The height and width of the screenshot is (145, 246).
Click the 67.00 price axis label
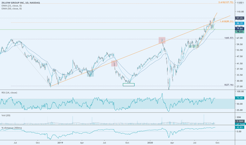tap(240, 38)
